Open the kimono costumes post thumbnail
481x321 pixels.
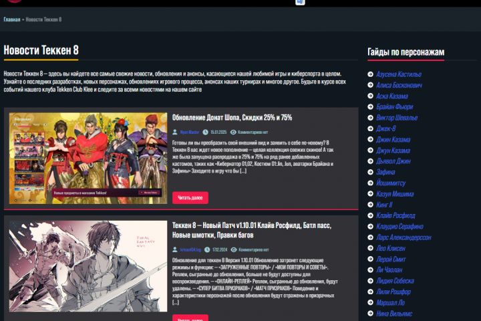point(88,158)
